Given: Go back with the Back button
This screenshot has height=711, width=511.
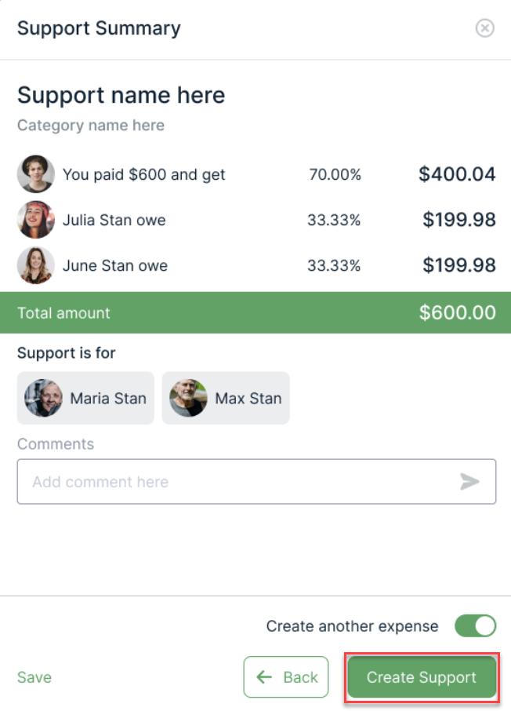Looking at the screenshot, I should tap(286, 677).
